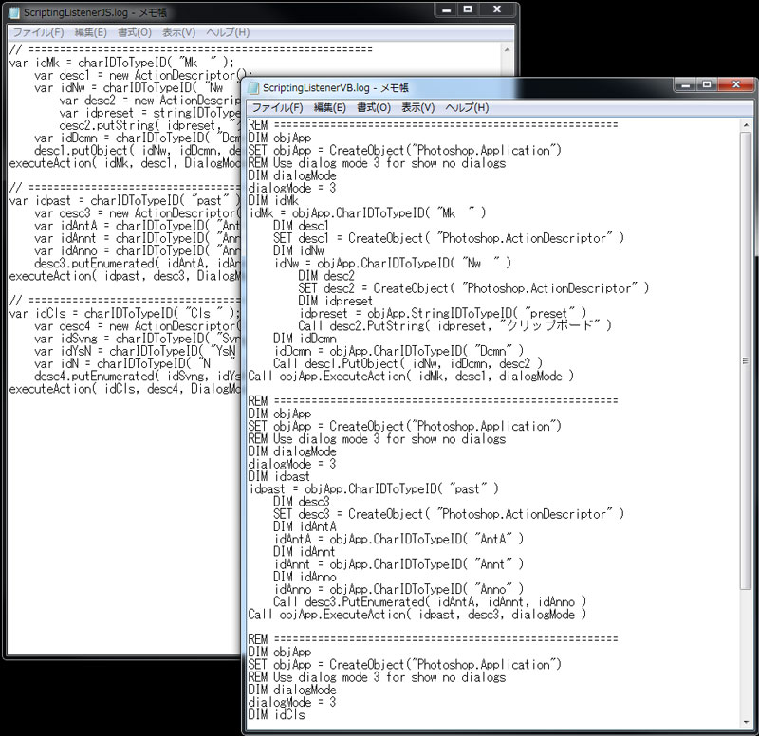Click scroll-up arrow in ScriptingListenerJS.log window
The image size is (759, 736).
coord(507,50)
